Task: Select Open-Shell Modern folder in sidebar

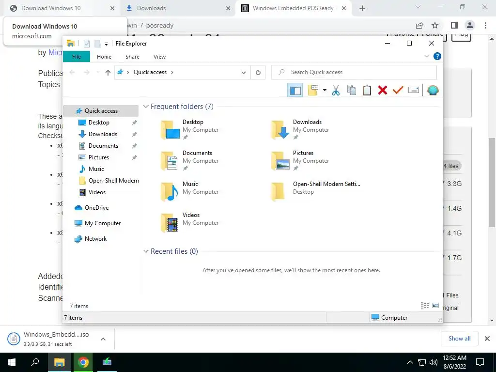Action: point(113,181)
